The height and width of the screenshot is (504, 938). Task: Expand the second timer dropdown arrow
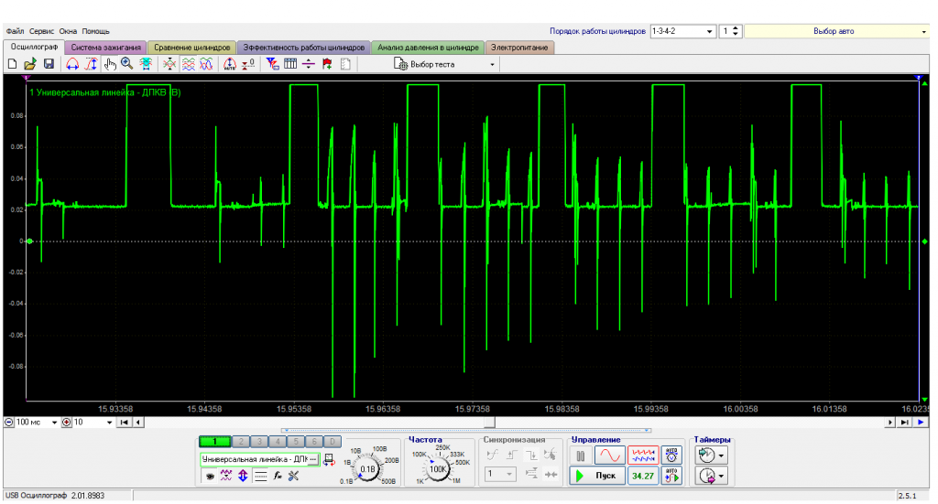pyautogui.click(x=721, y=476)
